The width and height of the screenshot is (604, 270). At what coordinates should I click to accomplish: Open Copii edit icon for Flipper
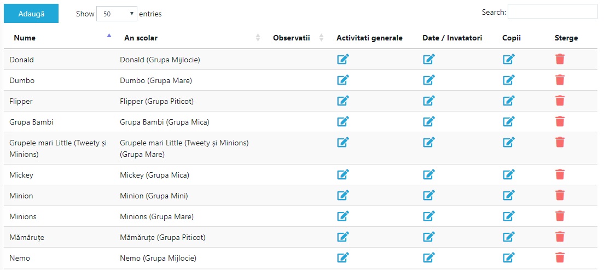509,101
